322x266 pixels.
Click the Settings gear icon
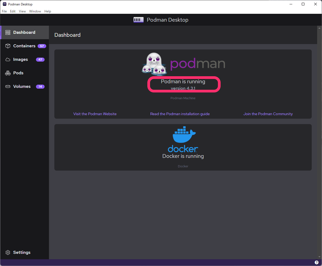(x=8, y=252)
